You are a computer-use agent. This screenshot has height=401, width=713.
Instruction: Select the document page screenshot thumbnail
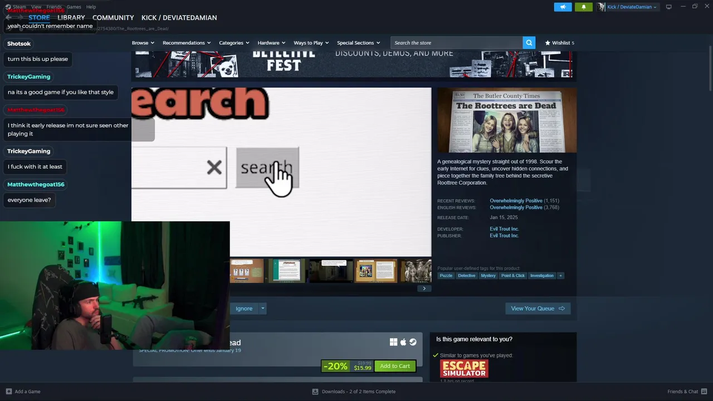pyautogui.click(x=286, y=271)
